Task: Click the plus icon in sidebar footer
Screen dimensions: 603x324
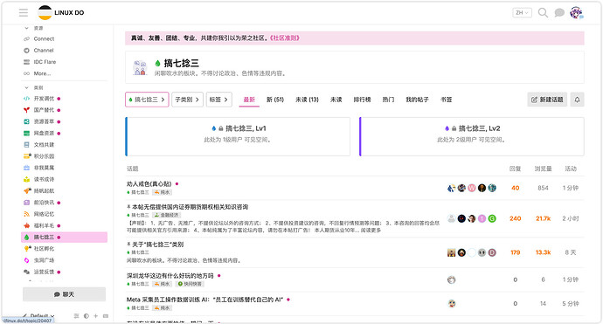Action: click(96, 316)
